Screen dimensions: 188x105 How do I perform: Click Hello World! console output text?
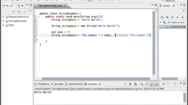43,92
